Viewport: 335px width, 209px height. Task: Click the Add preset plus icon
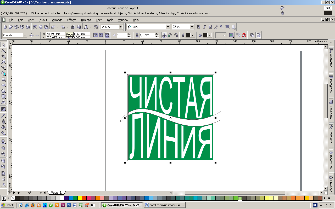click(x=31, y=35)
